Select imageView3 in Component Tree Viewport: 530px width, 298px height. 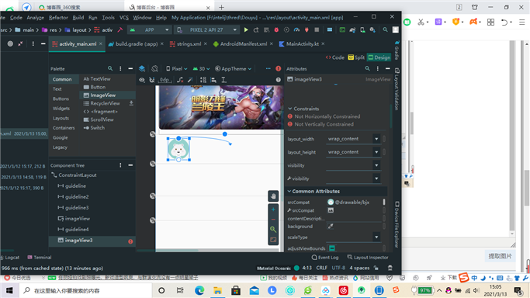(78, 241)
